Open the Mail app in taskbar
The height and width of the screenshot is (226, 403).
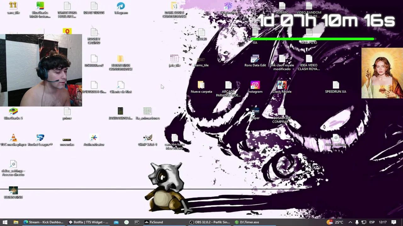click(x=116, y=222)
